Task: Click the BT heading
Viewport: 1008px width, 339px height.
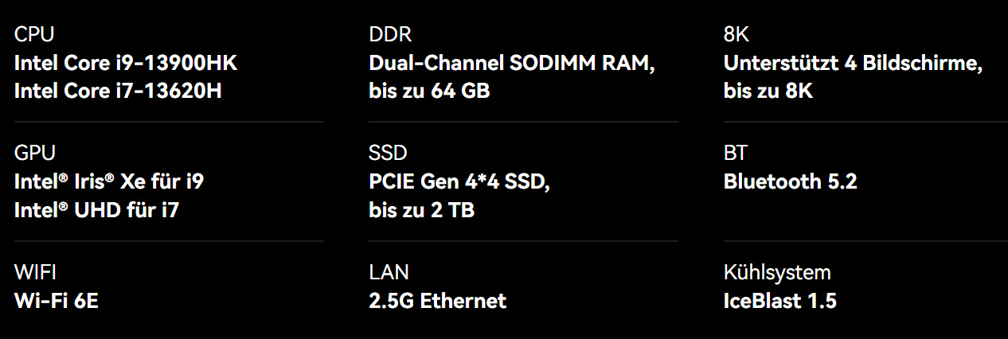Action: [x=736, y=153]
